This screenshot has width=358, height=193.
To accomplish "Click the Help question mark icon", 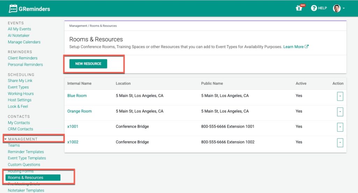I will coord(314,8).
